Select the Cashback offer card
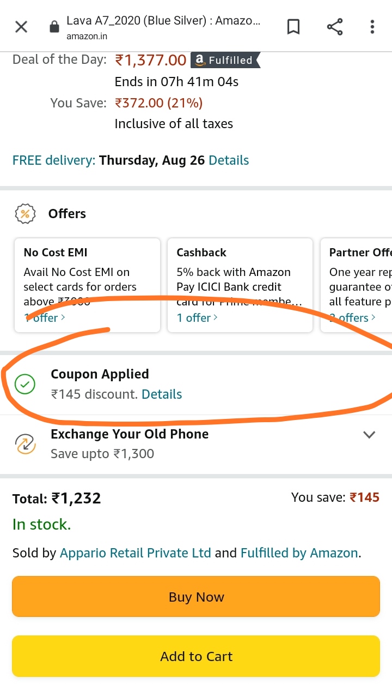 [x=240, y=285]
